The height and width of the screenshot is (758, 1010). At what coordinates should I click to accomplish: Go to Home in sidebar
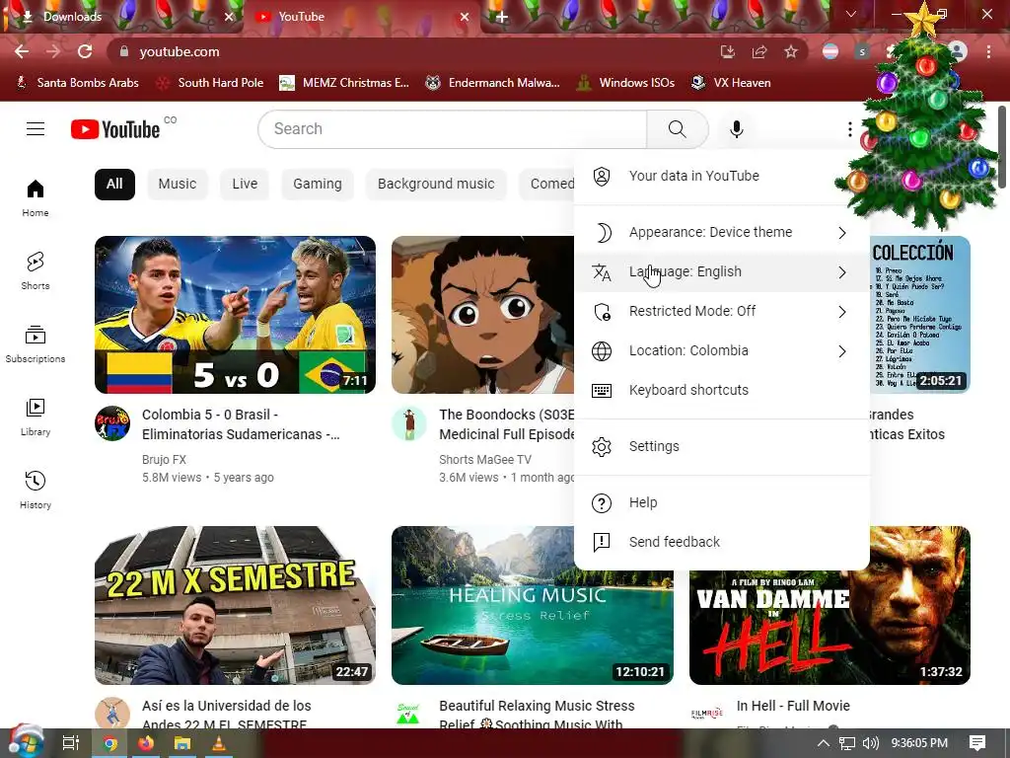(36, 197)
